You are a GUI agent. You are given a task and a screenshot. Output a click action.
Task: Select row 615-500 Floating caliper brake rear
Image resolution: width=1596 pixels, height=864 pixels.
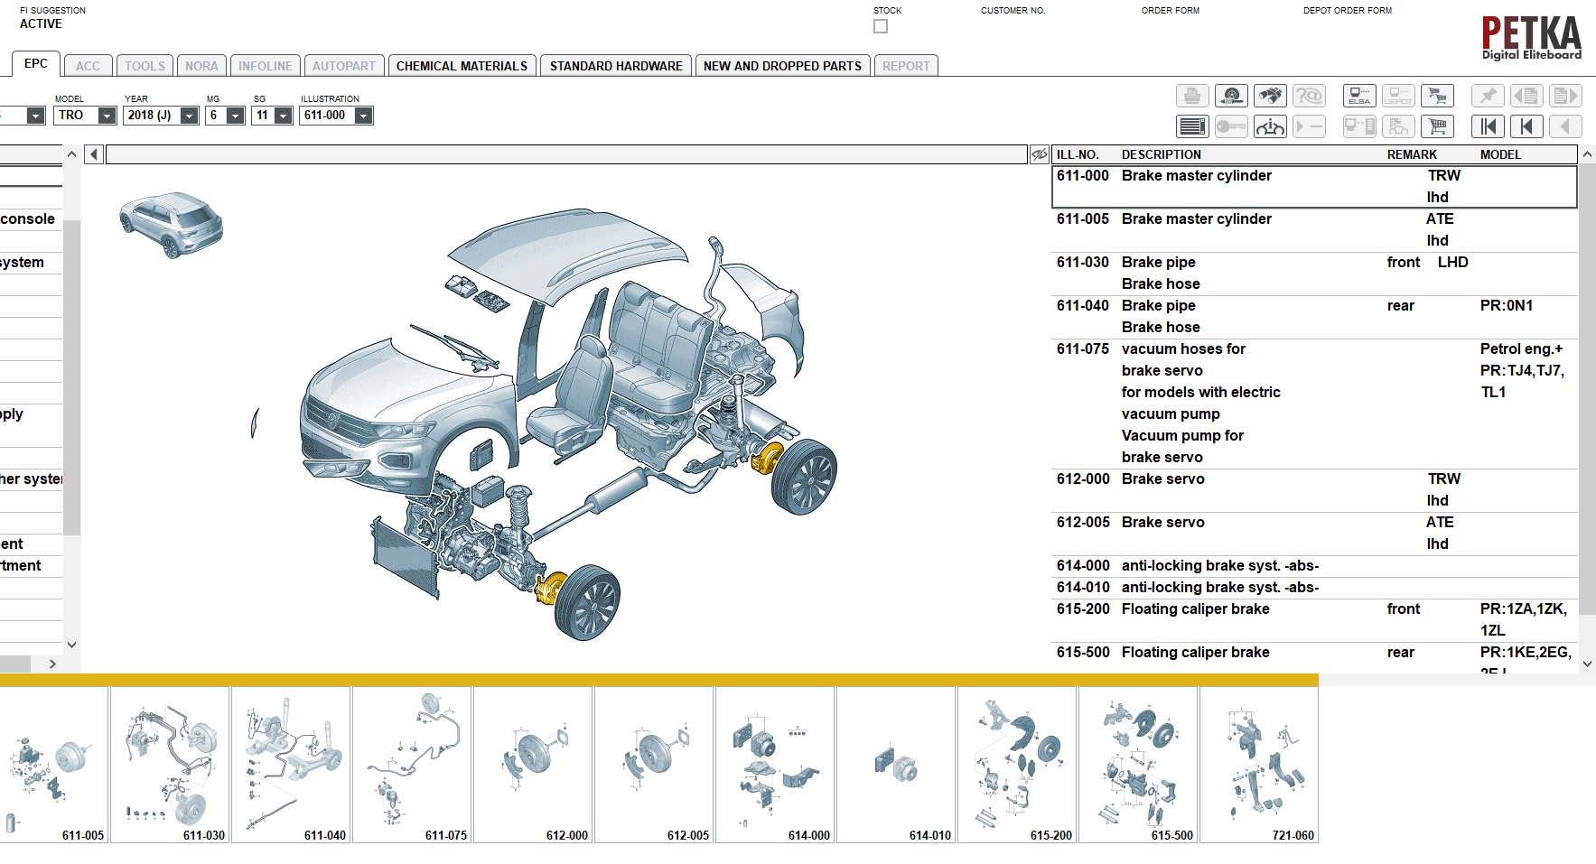click(x=1315, y=660)
